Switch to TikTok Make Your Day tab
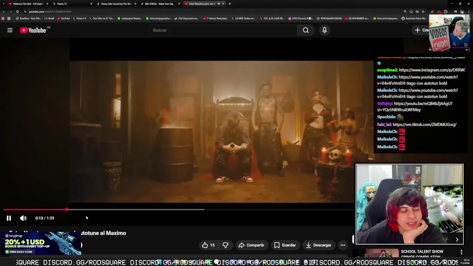The image size is (473, 266). tap(160, 4)
